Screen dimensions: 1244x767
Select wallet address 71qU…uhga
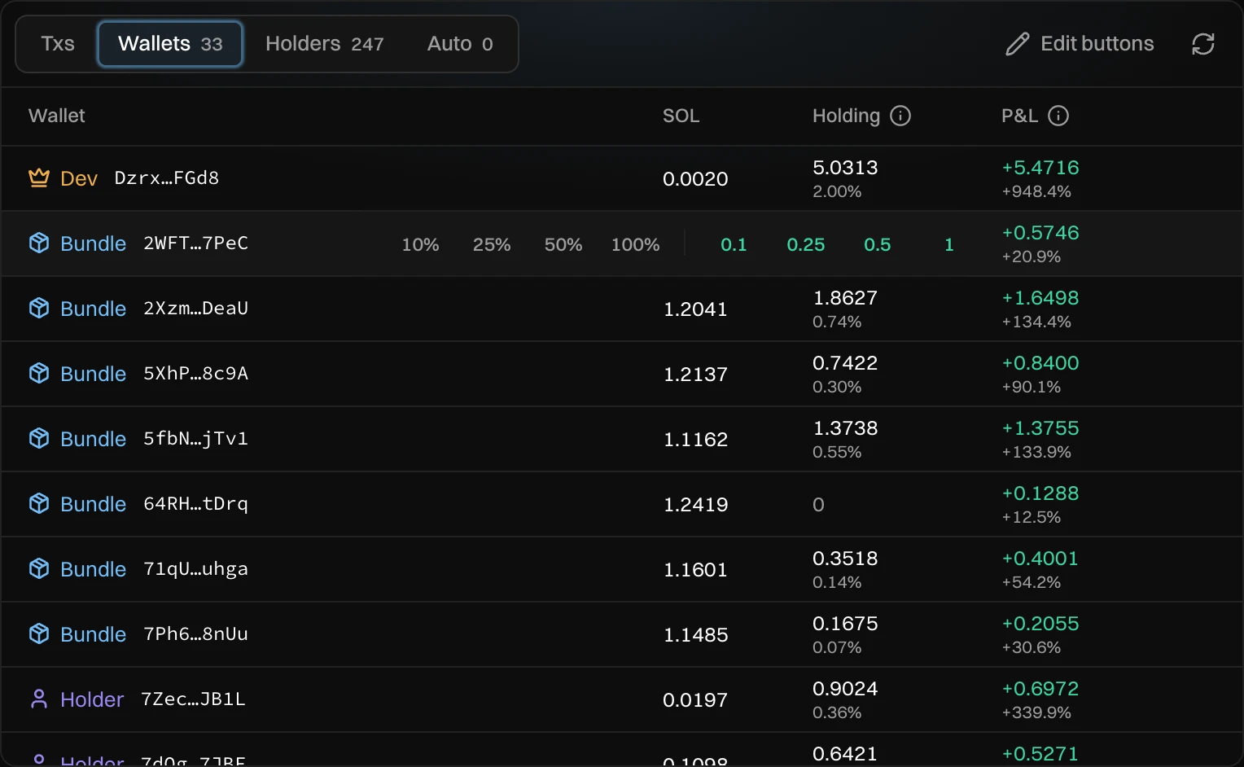coord(195,568)
